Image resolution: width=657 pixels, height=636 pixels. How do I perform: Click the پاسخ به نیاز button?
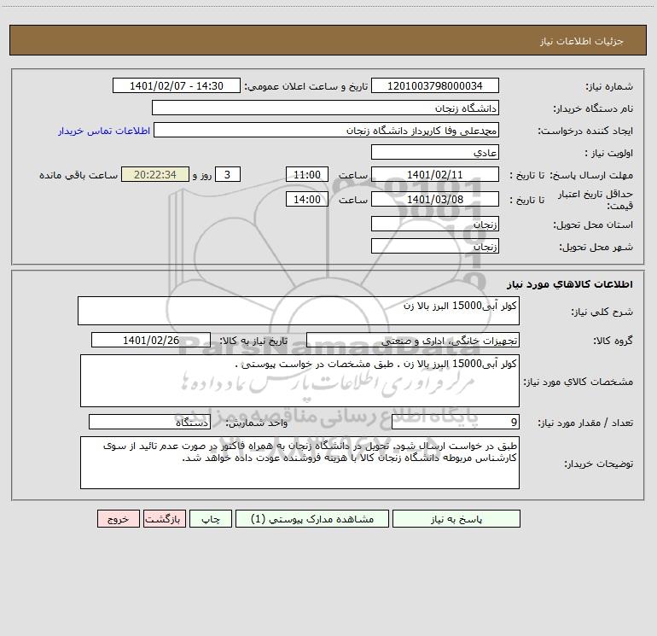pyautogui.click(x=456, y=519)
